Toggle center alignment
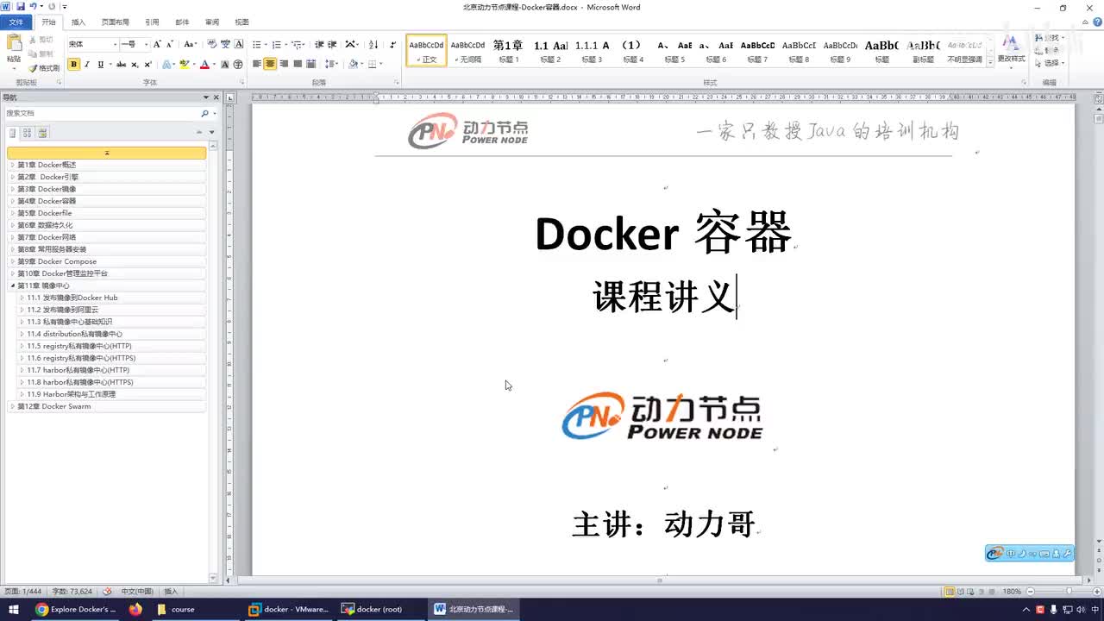1104x621 pixels. pos(270,64)
